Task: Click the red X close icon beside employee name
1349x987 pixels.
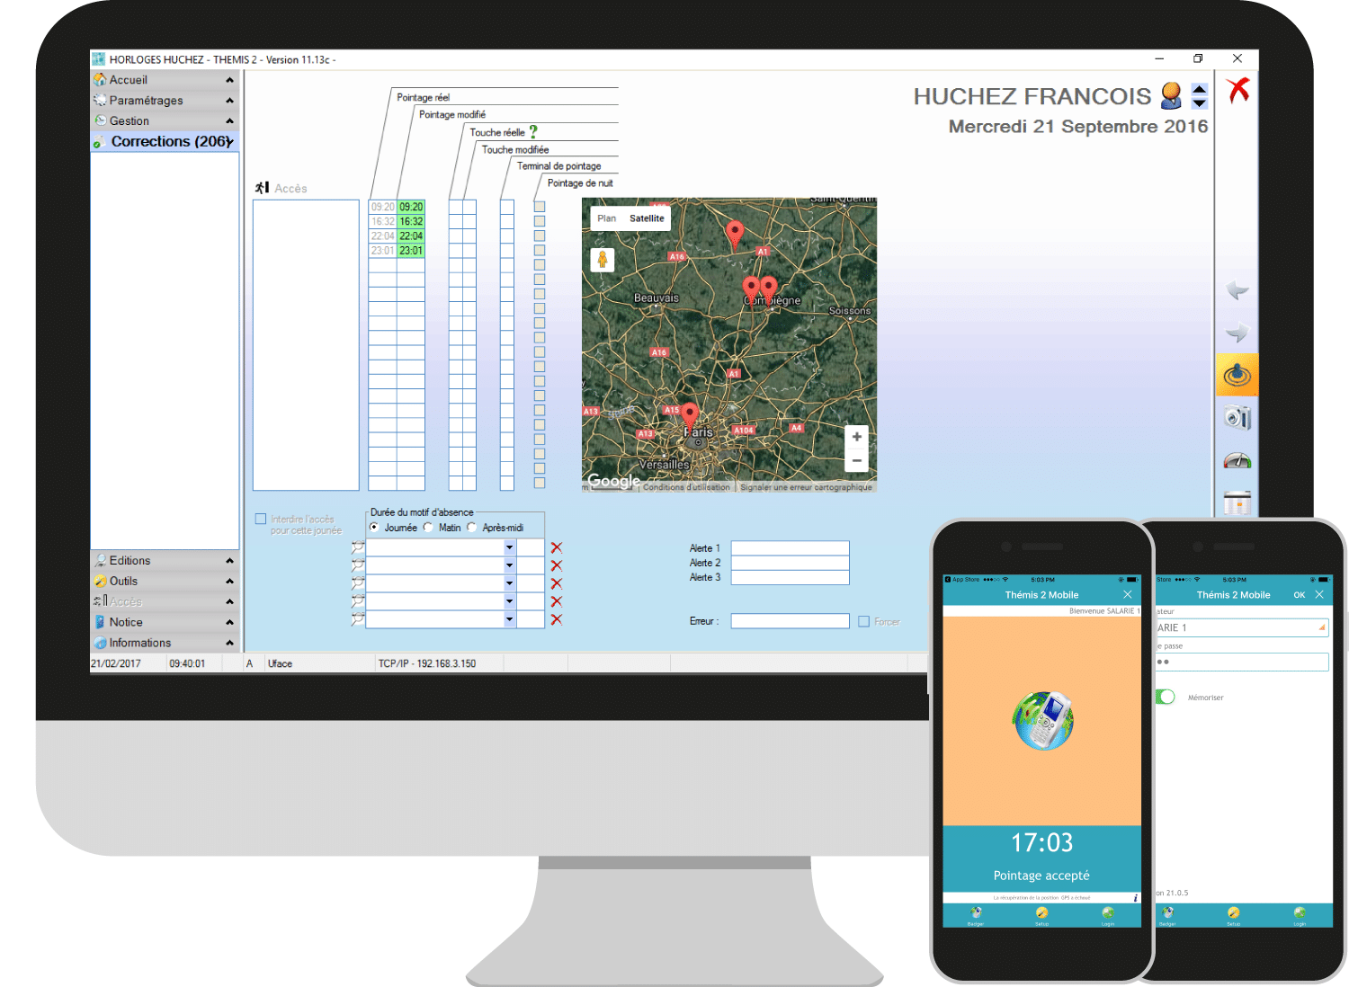Action: (x=1238, y=90)
